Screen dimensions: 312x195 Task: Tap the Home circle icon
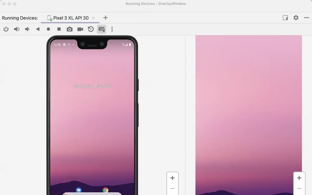click(48, 29)
